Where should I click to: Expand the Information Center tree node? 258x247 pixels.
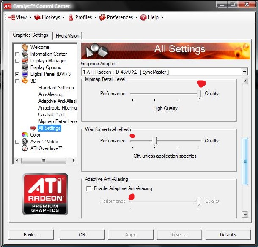17,54
